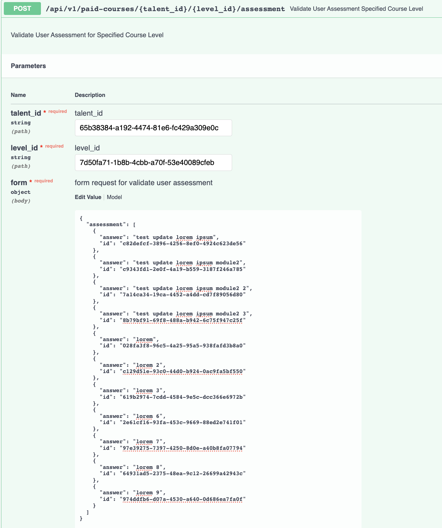
Task: Switch to the Model tab
Action: 114,197
